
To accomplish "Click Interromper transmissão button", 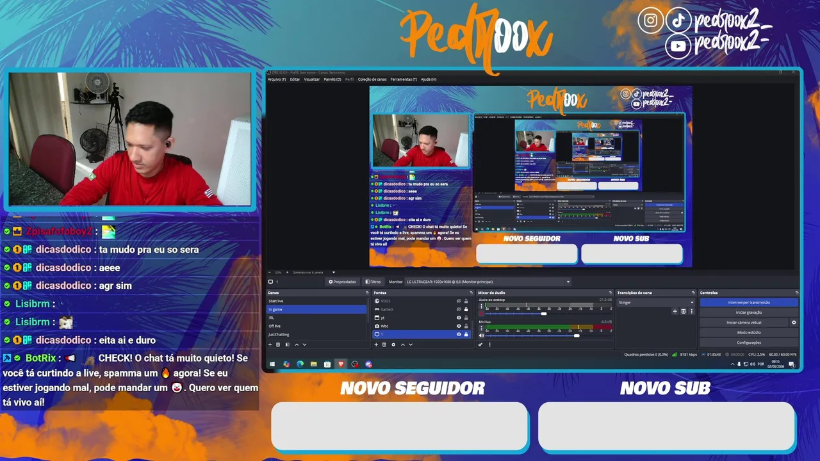I will coord(749,302).
